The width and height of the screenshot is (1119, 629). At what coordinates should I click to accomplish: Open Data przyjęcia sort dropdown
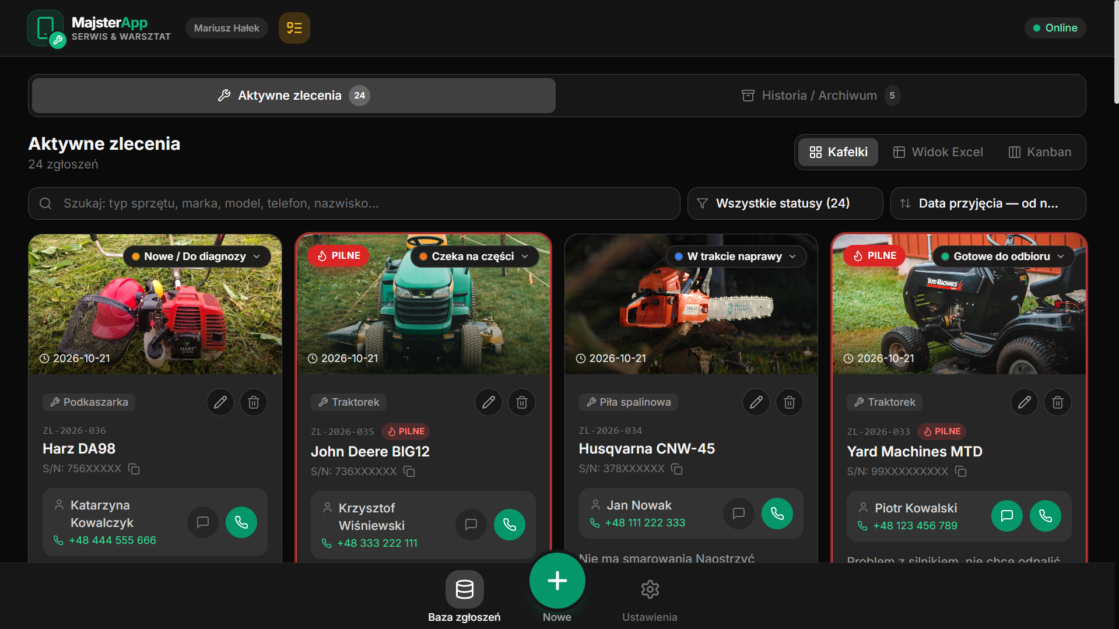(x=988, y=203)
